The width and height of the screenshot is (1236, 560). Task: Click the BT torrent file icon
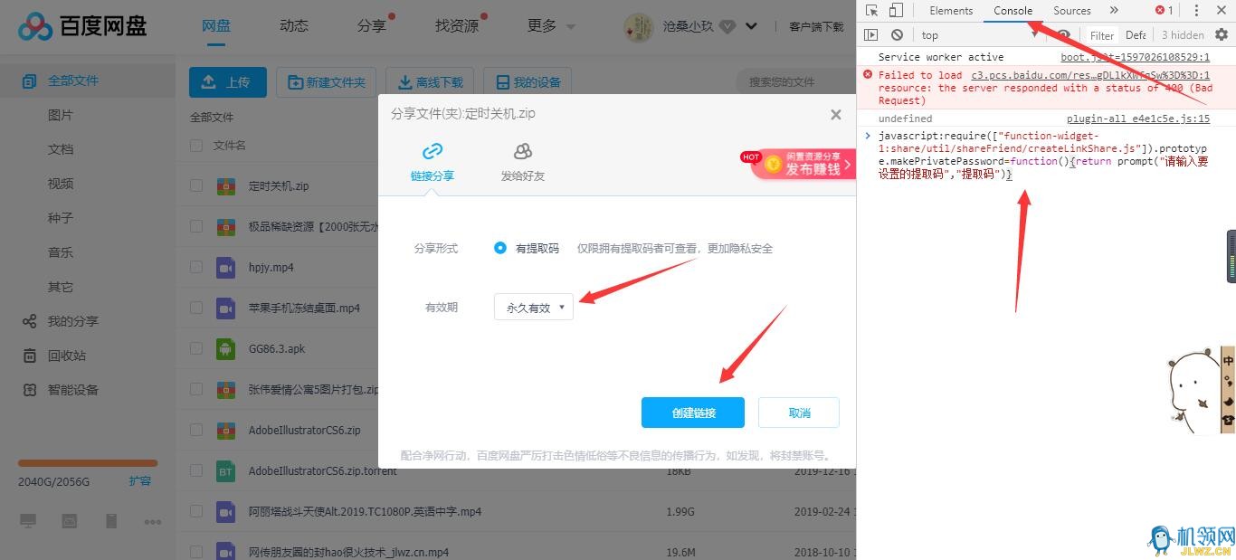[x=225, y=471]
